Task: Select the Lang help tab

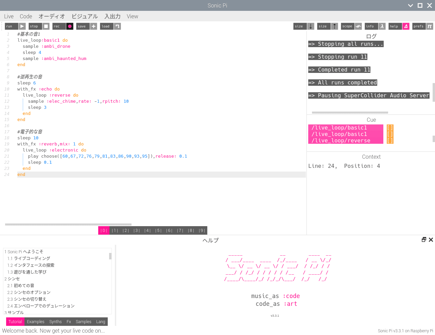Action: tap(101, 322)
